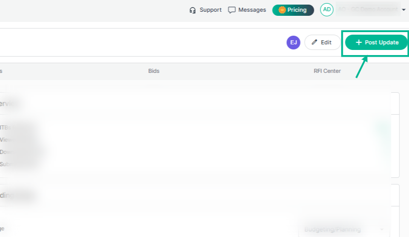Click the blurred Overview section heading

tap(8, 103)
